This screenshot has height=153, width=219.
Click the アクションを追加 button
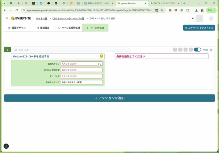pos(109,98)
